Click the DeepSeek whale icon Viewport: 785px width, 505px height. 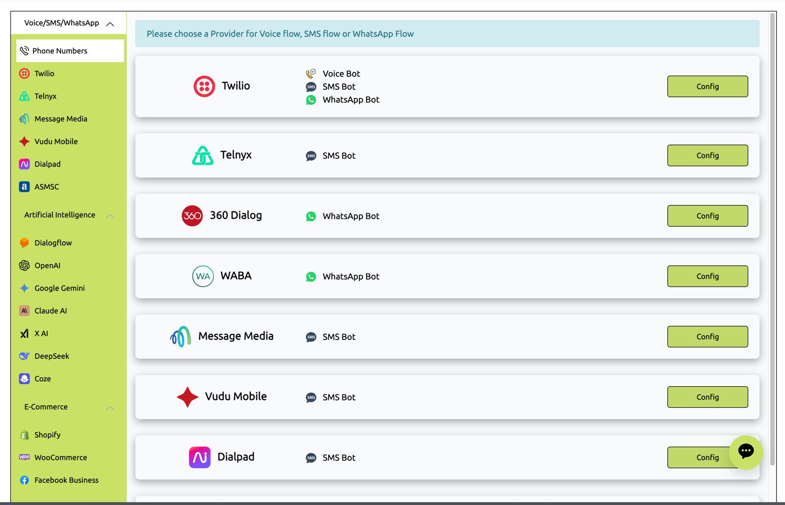tap(24, 356)
